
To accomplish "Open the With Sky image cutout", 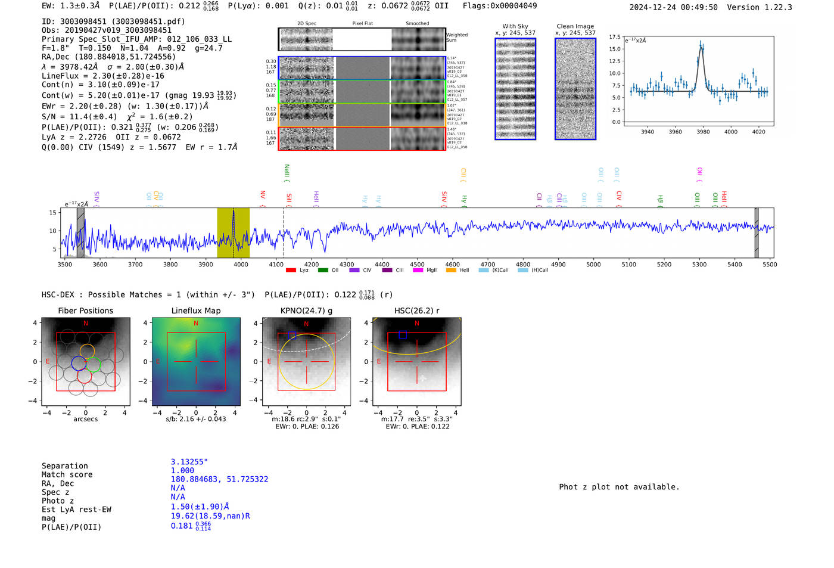I will coord(515,89).
